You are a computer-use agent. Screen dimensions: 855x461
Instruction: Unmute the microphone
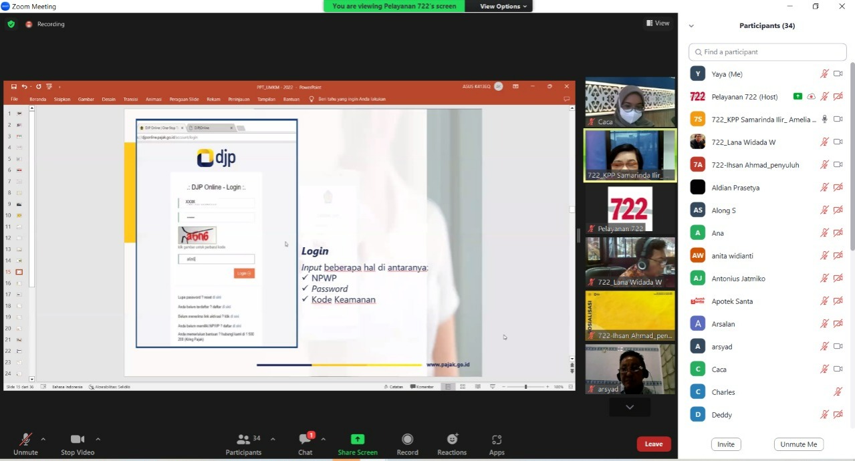(x=25, y=440)
